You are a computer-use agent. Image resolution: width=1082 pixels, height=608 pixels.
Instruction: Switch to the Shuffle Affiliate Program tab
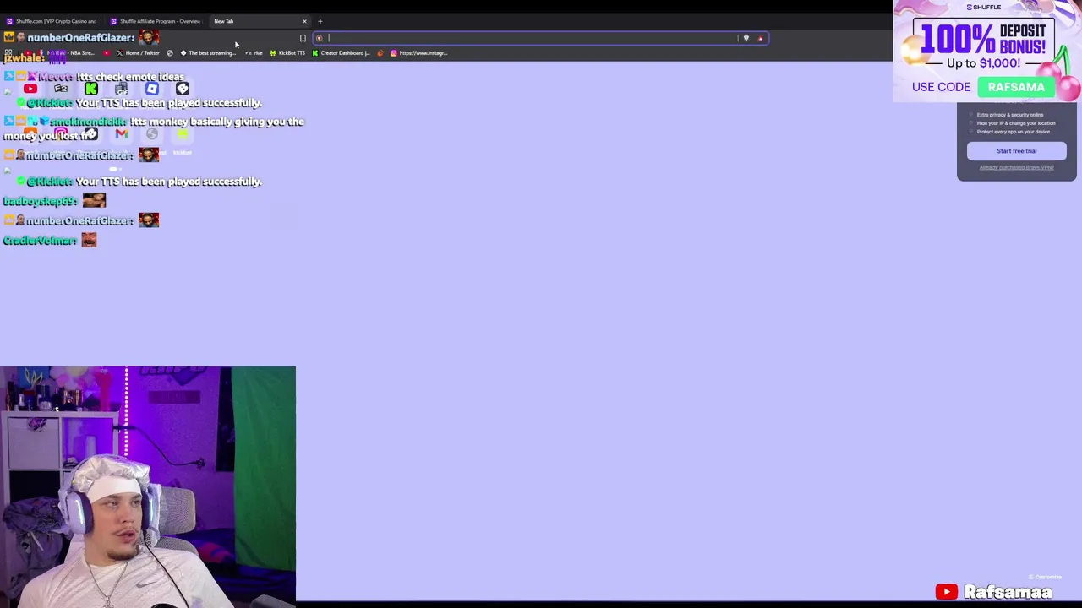156,21
